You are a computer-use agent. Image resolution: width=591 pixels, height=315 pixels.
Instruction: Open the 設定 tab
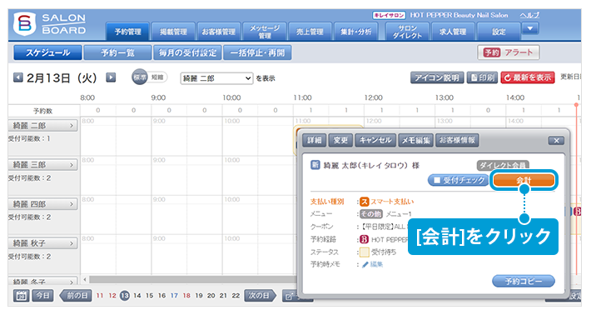point(499,32)
